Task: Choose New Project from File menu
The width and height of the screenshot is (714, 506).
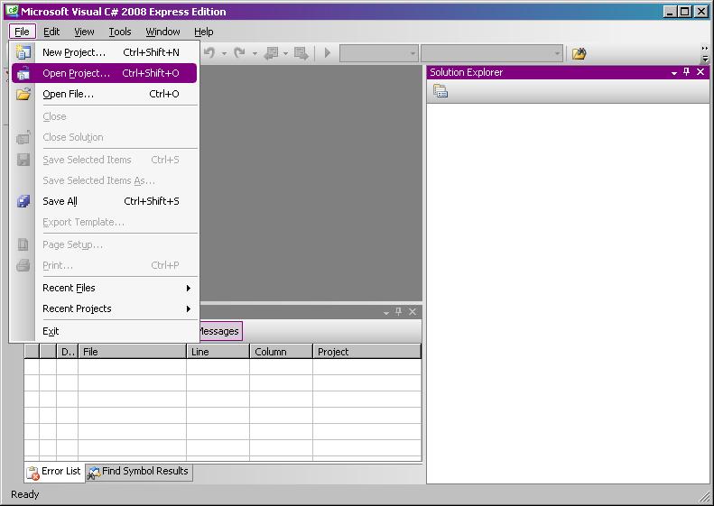Action: (x=104, y=52)
